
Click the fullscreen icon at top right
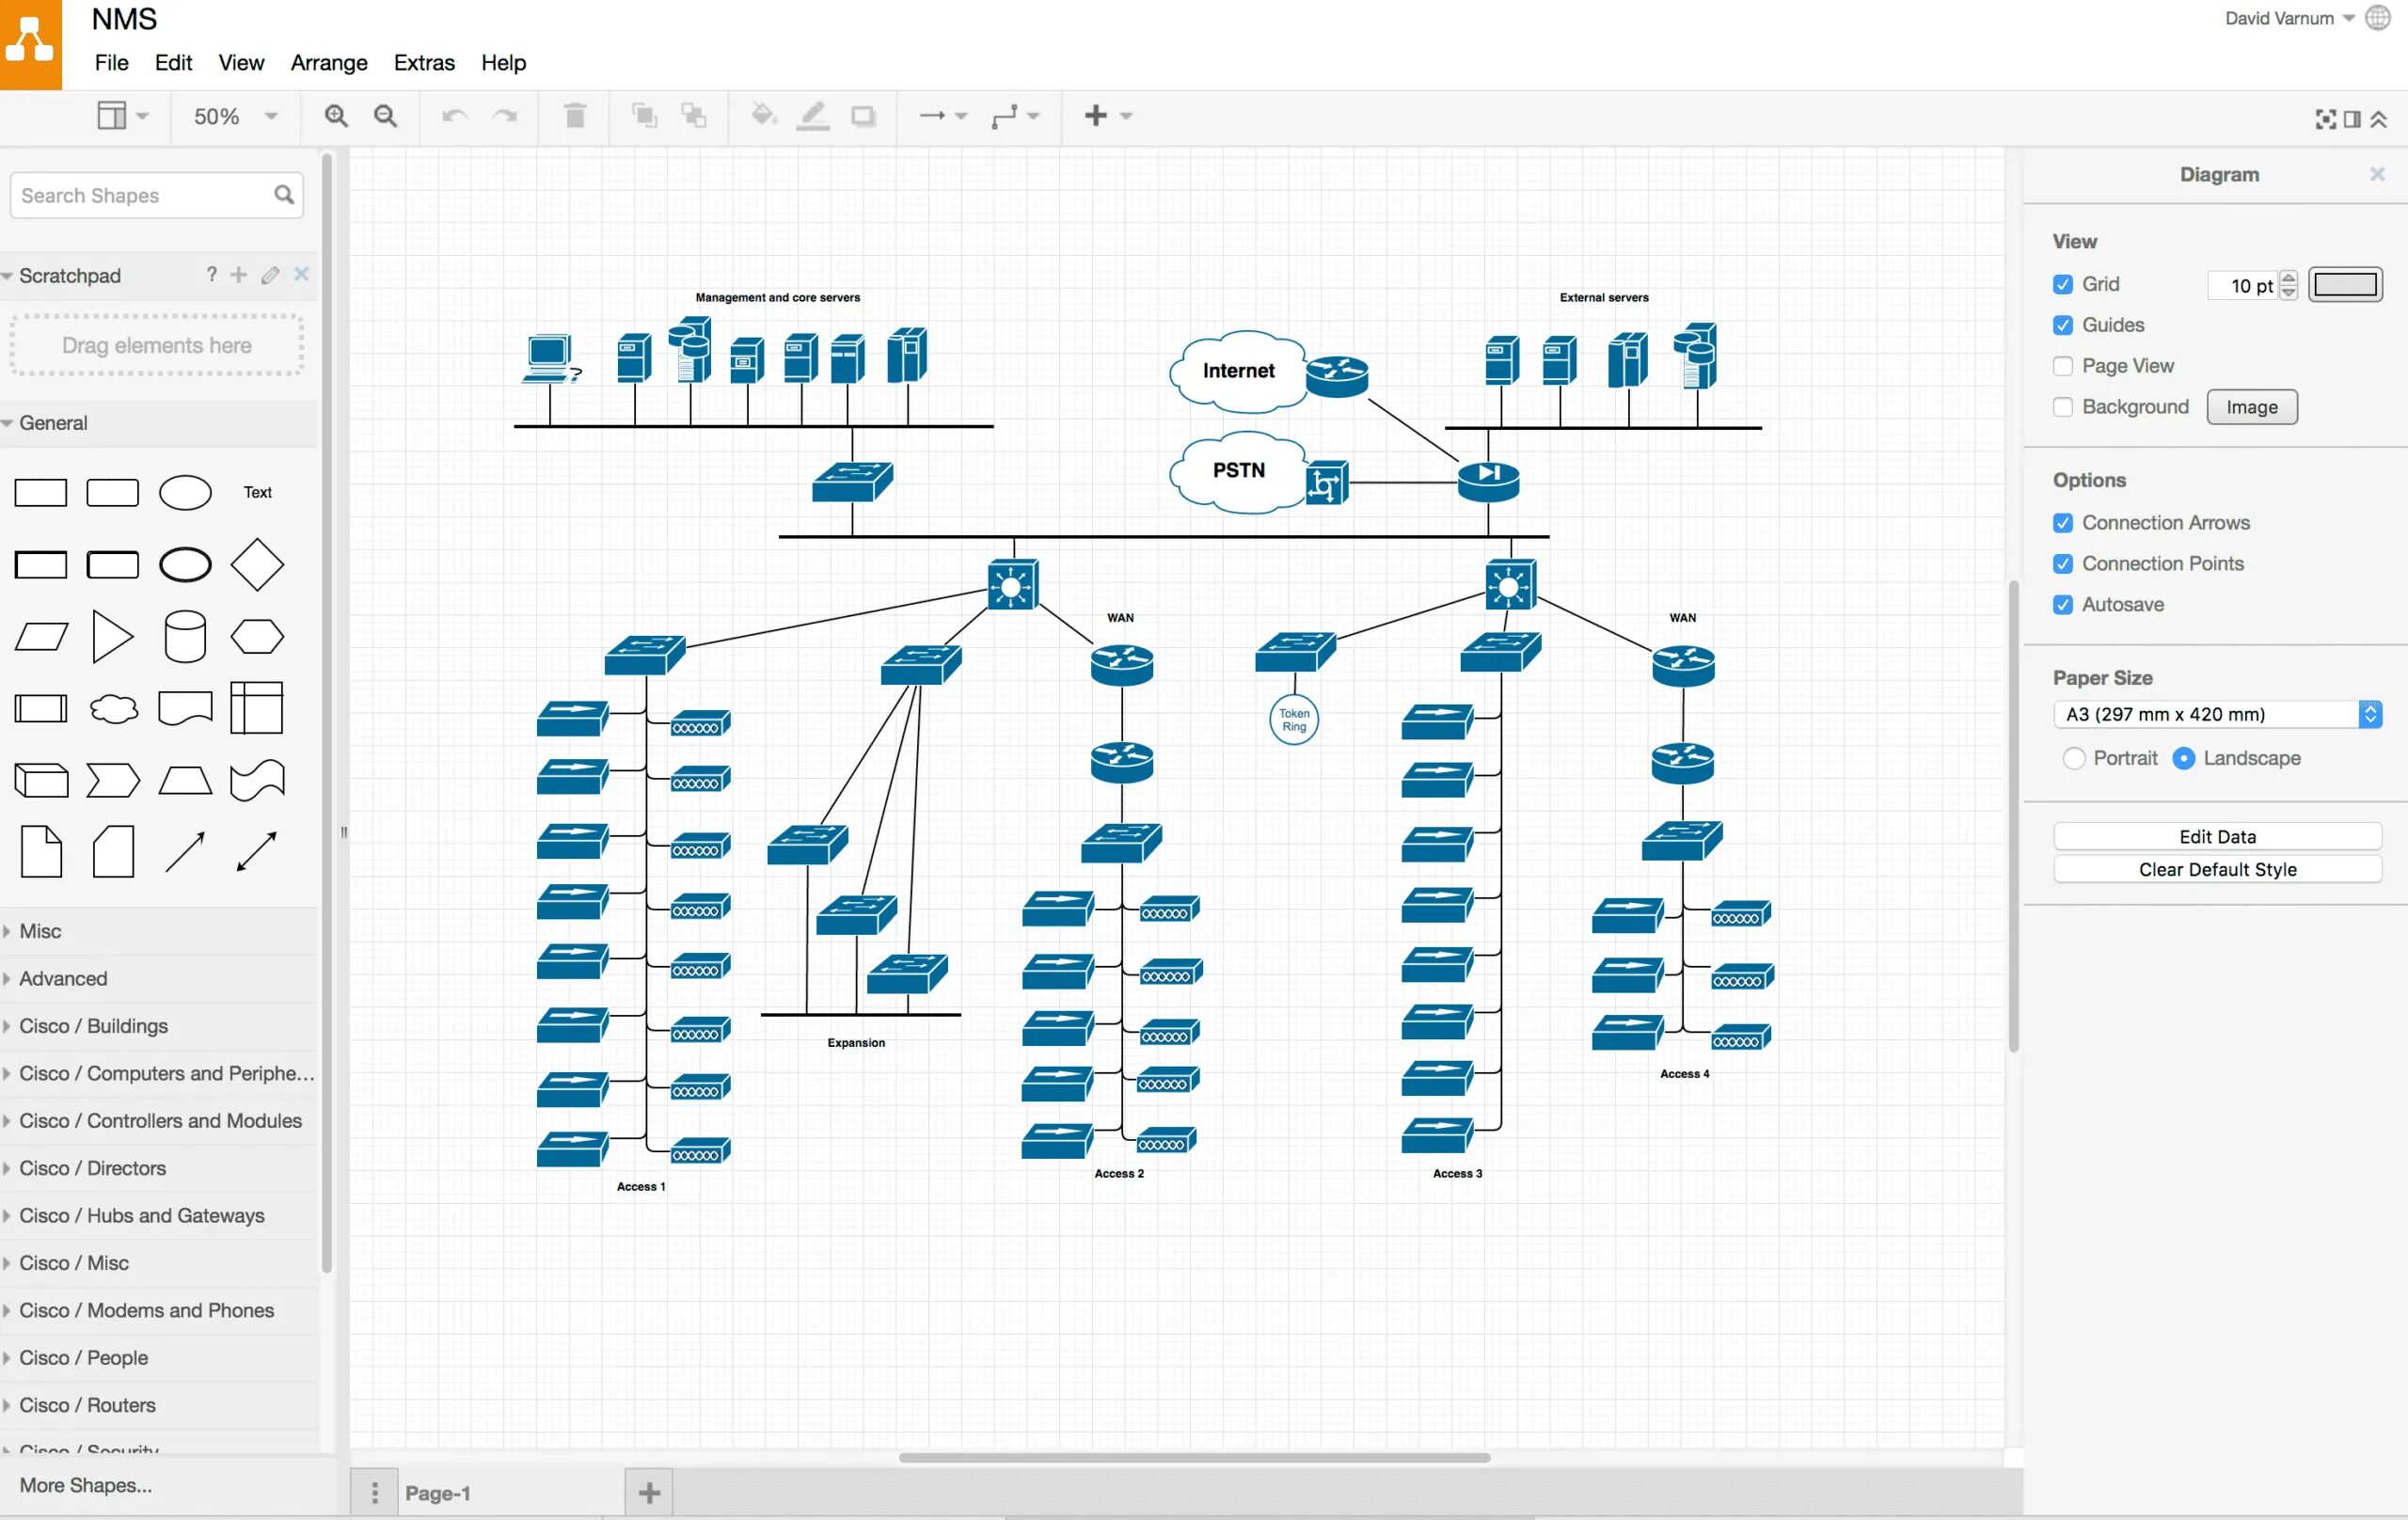click(x=2325, y=119)
